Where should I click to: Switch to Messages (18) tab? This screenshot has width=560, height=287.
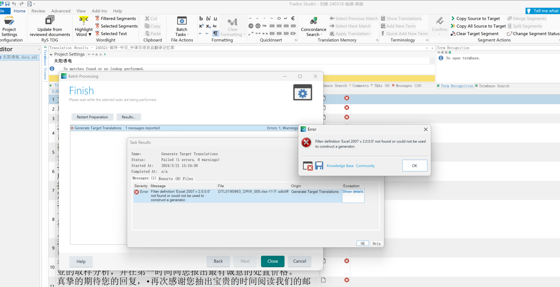[x=407, y=86]
